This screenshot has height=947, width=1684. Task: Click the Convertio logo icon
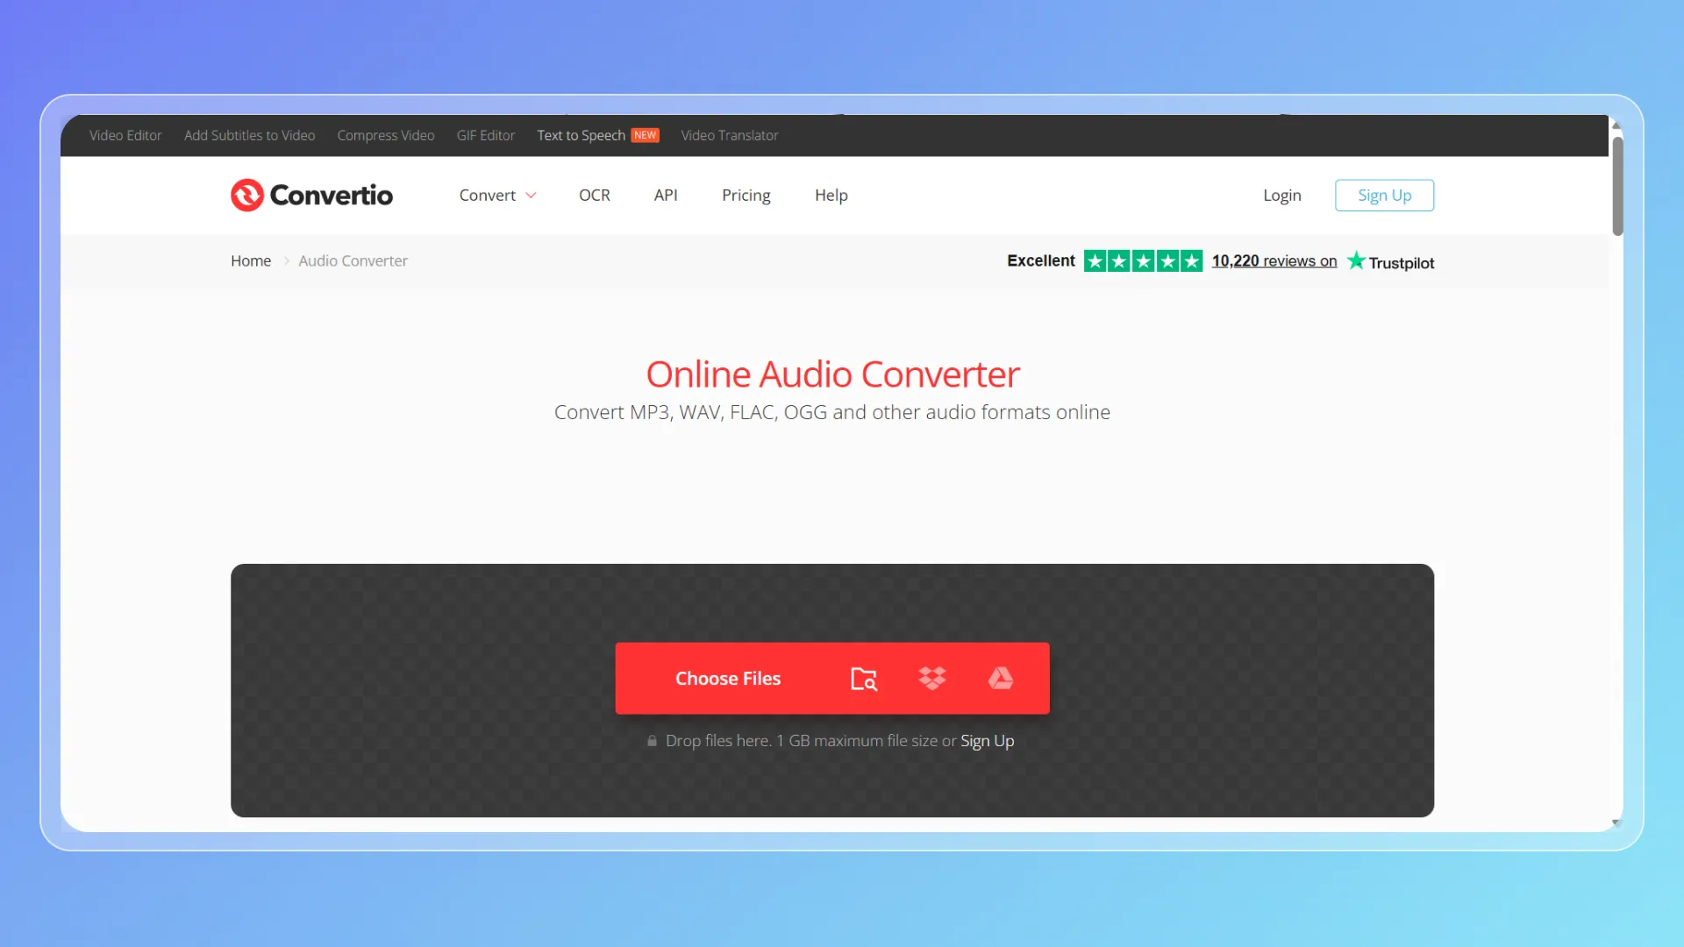(247, 195)
